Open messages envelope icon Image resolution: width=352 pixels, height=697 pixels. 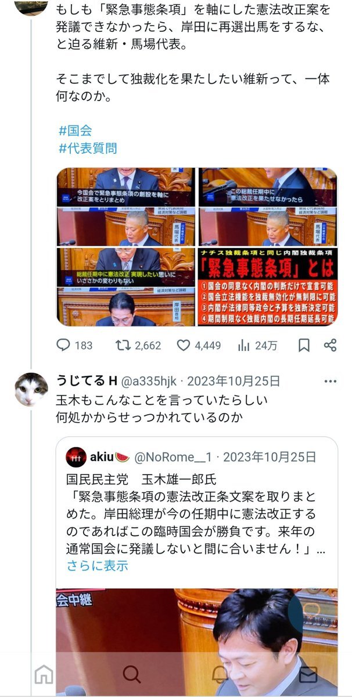308,674
